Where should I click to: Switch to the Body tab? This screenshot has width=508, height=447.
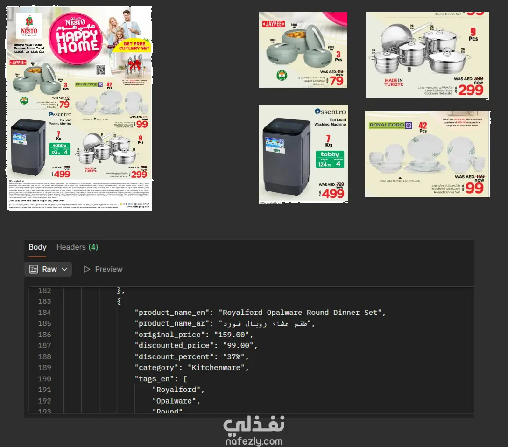[37, 247]
